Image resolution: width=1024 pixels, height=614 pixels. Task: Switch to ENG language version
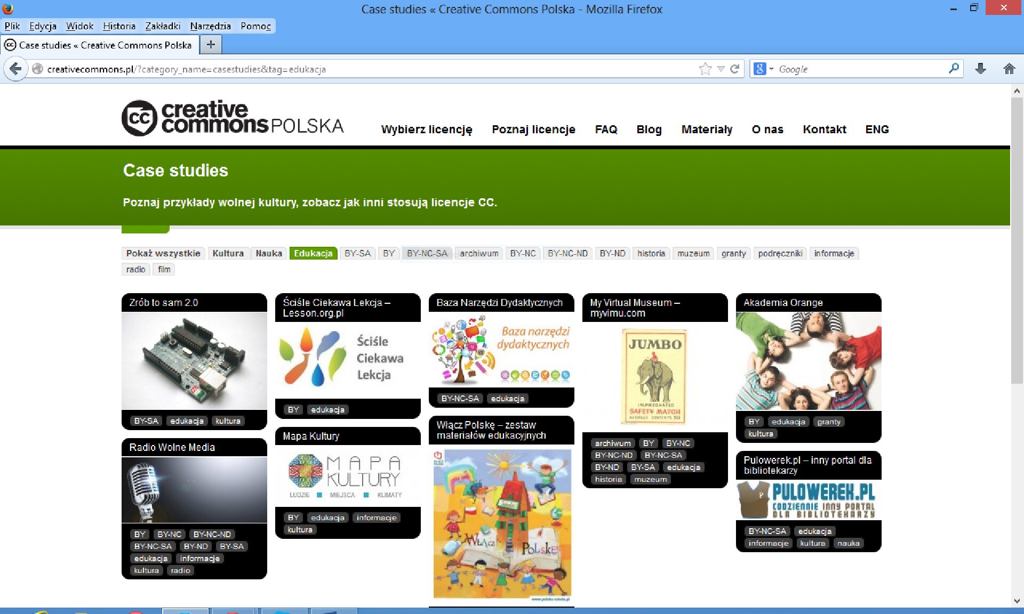877,130
